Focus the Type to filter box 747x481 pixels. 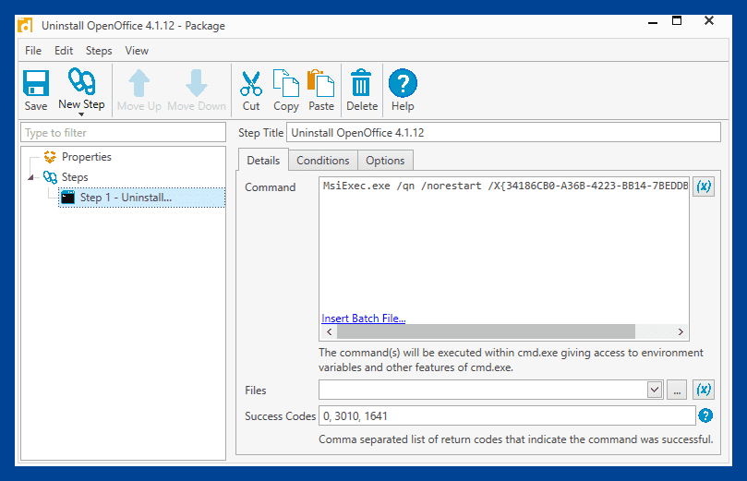coord(123,132)
